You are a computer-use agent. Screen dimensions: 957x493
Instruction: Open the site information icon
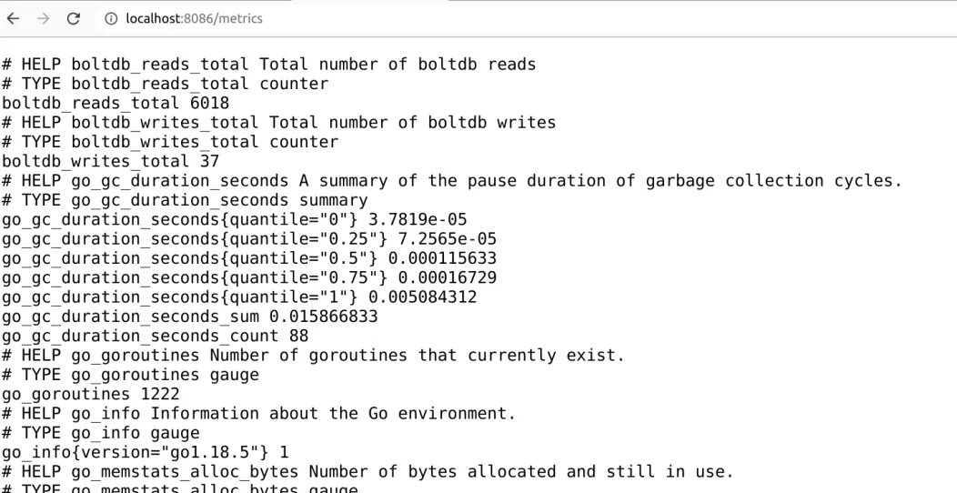click(110, 18)
